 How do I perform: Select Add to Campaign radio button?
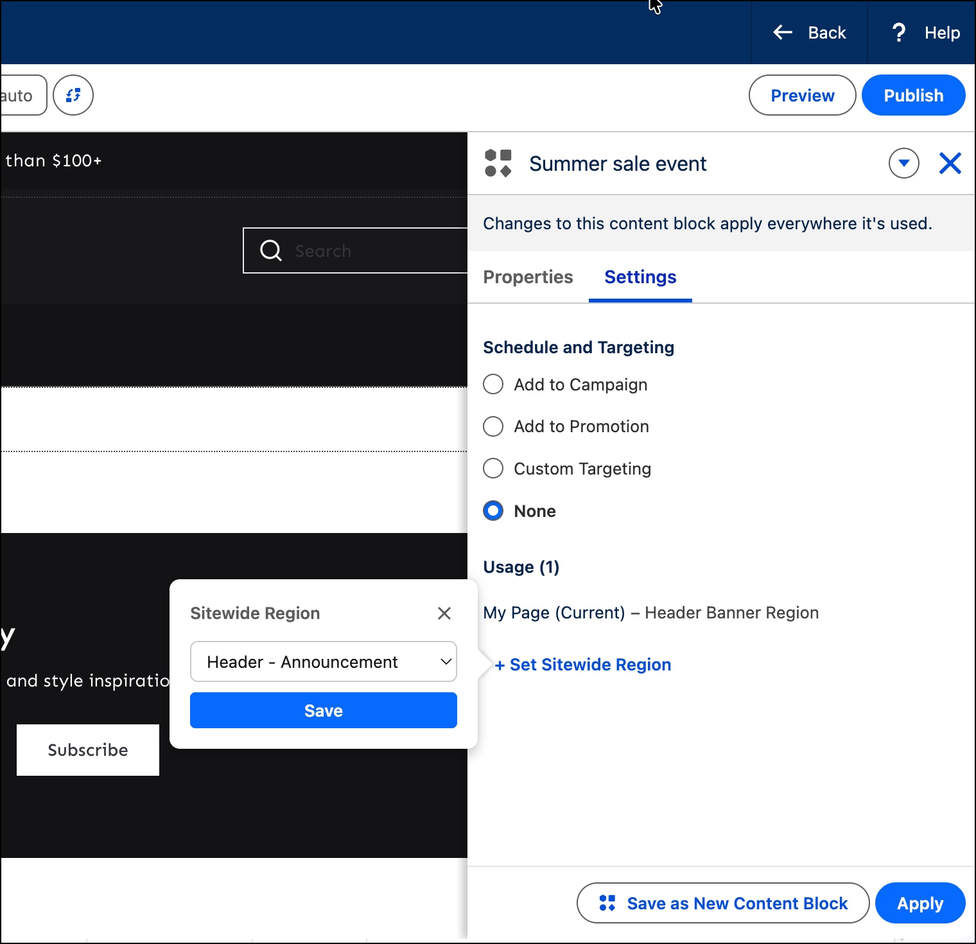(493, 384)
